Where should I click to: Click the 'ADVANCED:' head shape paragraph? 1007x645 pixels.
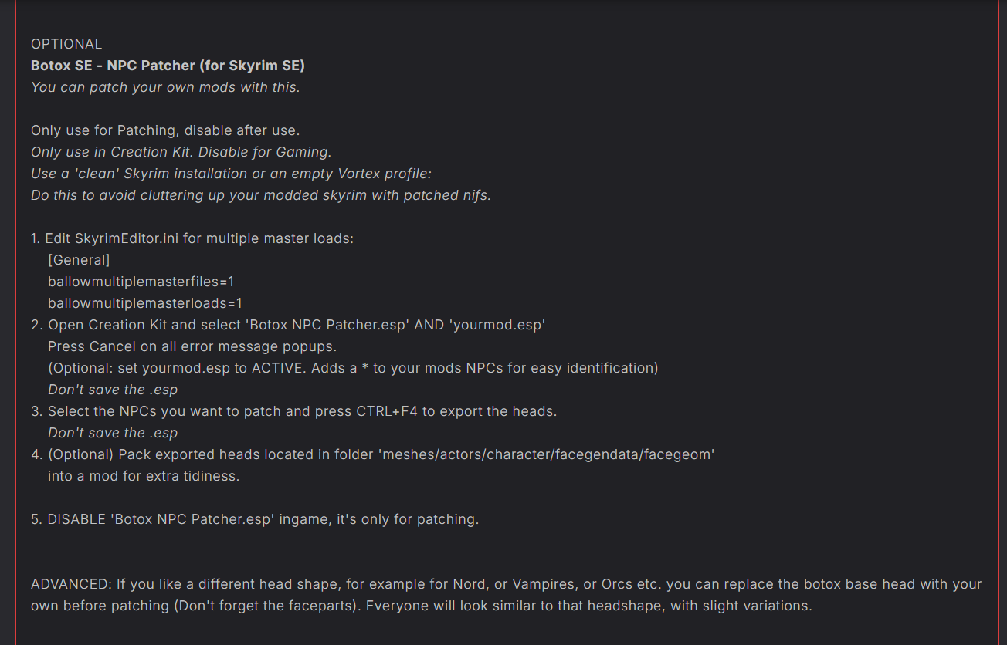pyautogui.click(x=507, y=595)
